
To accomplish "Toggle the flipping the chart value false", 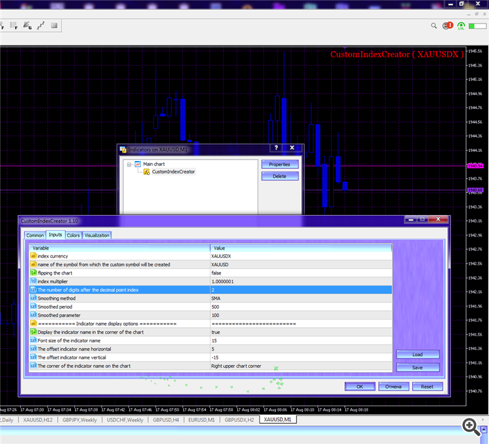I will pyautogui.click(x=300, y=273).
